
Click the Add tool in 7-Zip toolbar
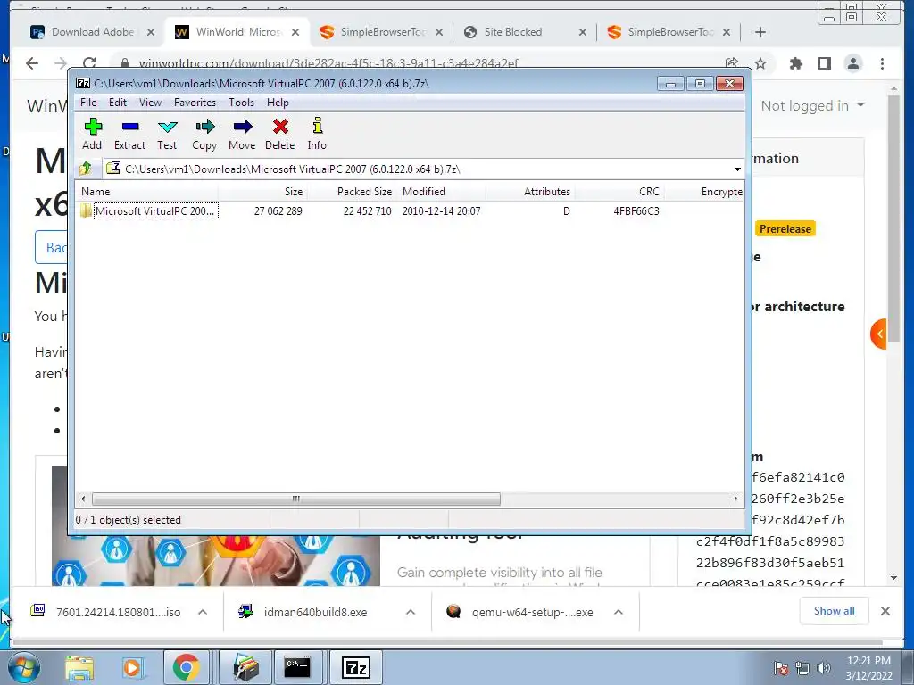click(92, 134)
